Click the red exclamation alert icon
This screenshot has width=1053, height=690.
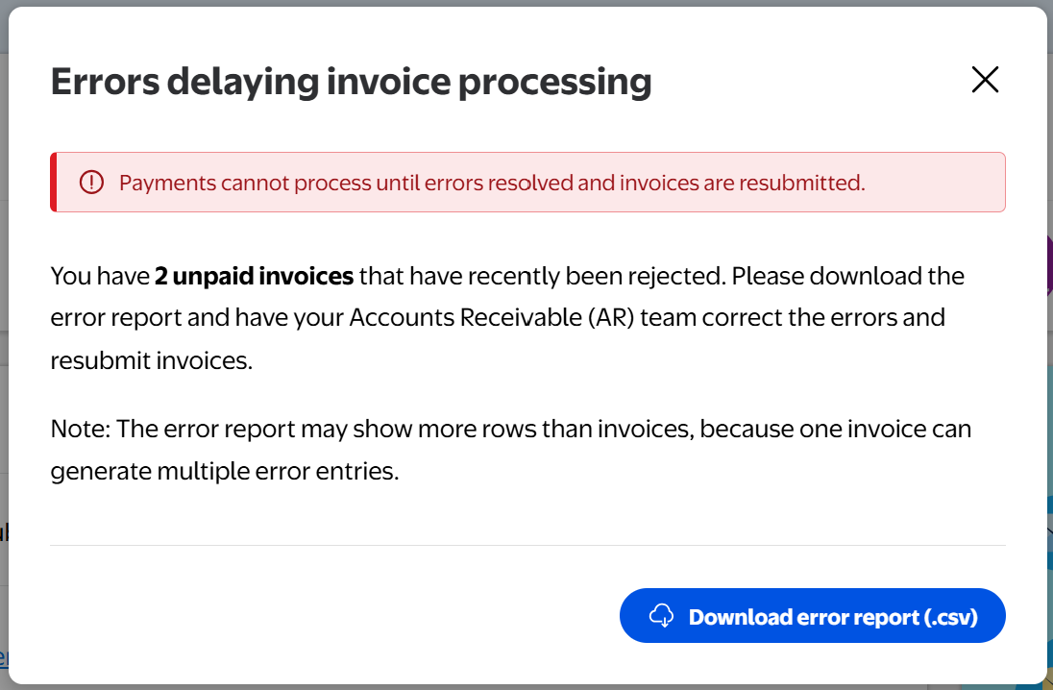tap(91, 183)
